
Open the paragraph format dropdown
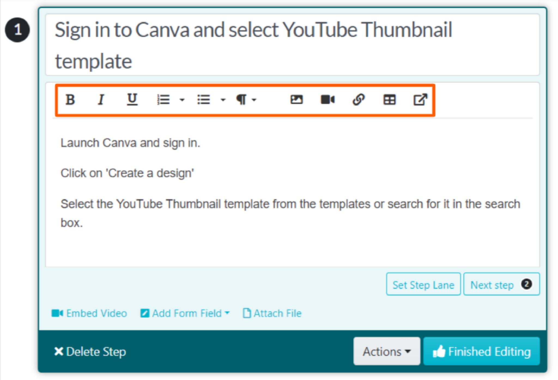point(246,100)
